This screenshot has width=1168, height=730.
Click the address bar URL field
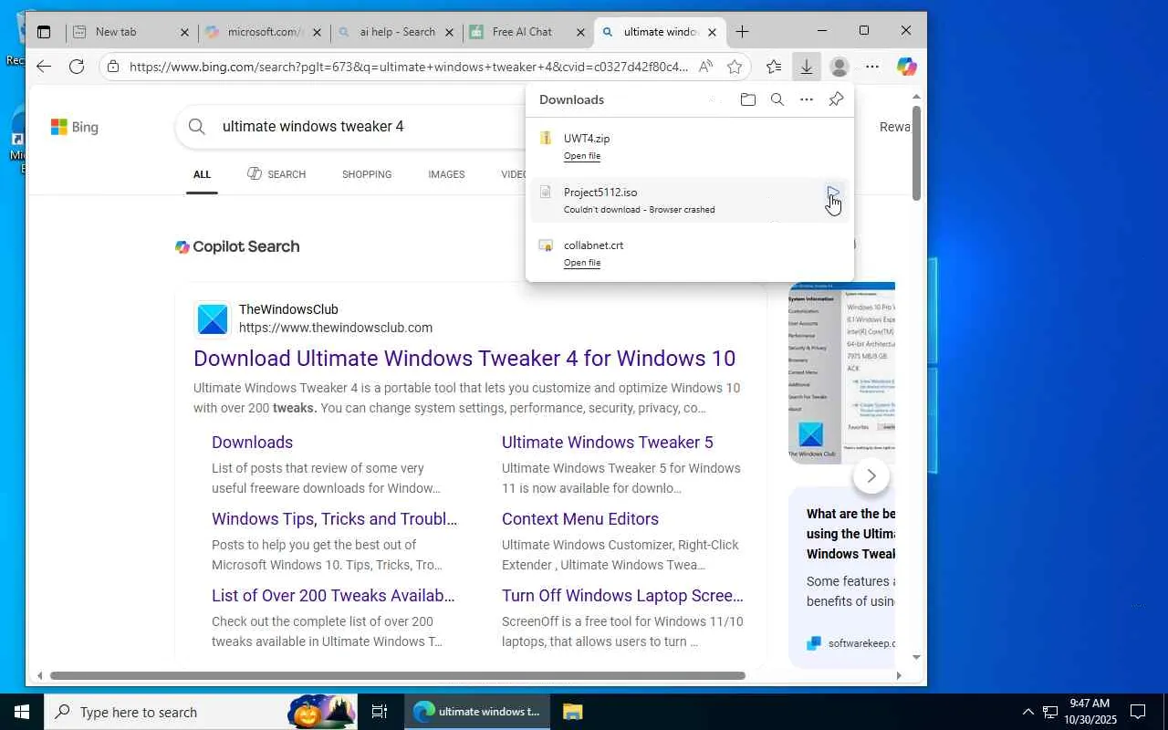coord(409,67)
